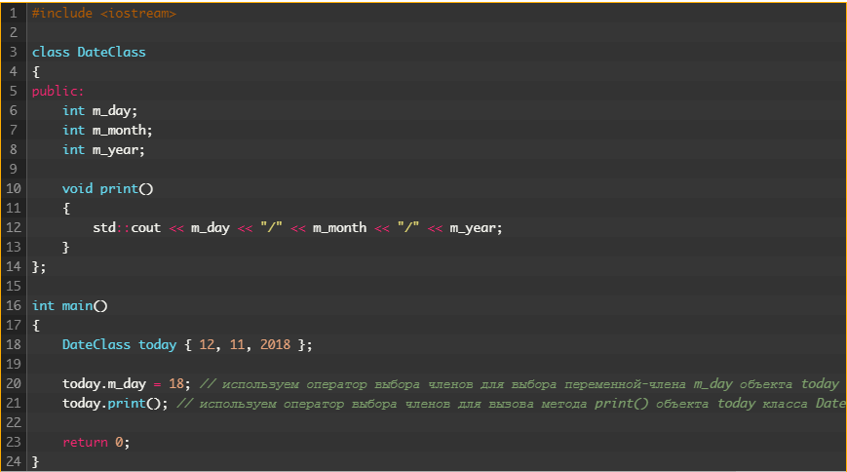The width and height of the screenshot is (847, 472).
Task: Click the '#include <iostream>' line
Action: pyautogui.click(x=103, y=14)
